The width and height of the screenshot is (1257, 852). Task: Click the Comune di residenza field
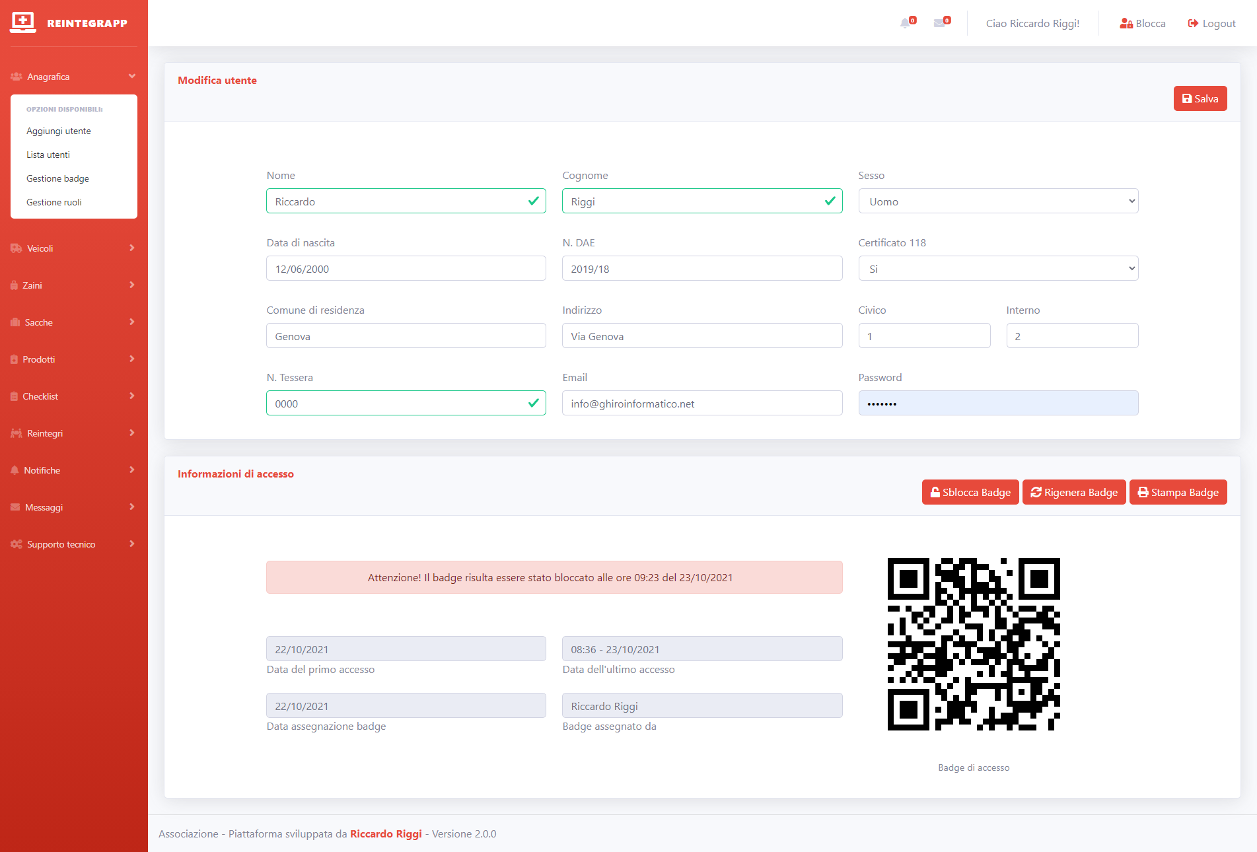[x=406, y=336]
